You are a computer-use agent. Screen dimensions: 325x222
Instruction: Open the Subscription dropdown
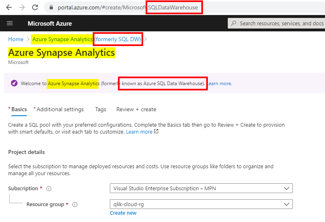click(201, 188)
